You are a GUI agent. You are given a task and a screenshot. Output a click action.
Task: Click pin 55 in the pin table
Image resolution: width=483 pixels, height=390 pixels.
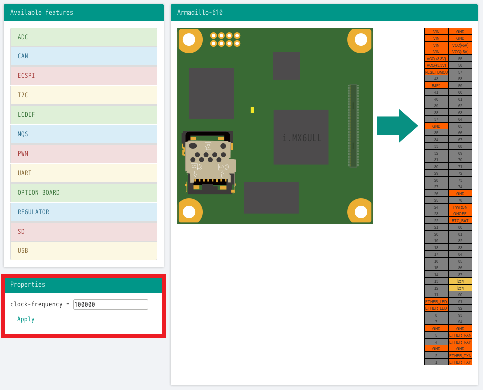point(460,58)
